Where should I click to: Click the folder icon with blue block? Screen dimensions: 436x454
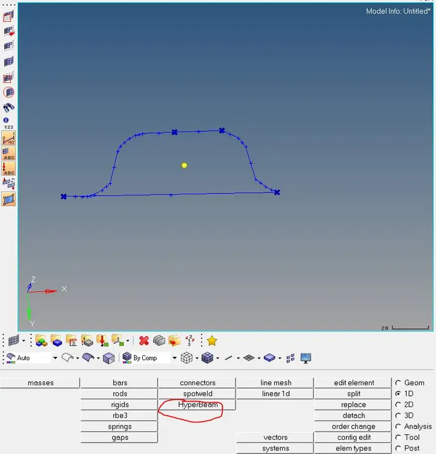click(x=56, y=340)
